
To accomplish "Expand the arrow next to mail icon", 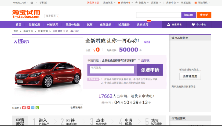I will point(36,2).
